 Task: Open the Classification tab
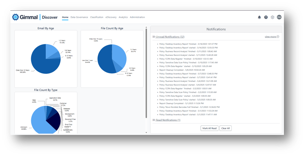tap(97, 17)
